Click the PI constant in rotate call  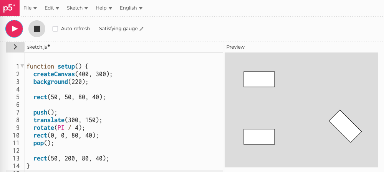point(60,128)
